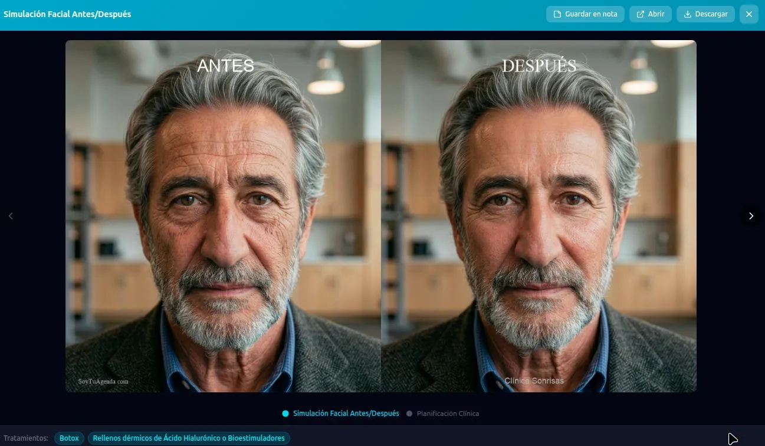The height and width of the screenshot is (446, 765).
Task: Click the before/after comparison image
Action: tap(381, 216)
